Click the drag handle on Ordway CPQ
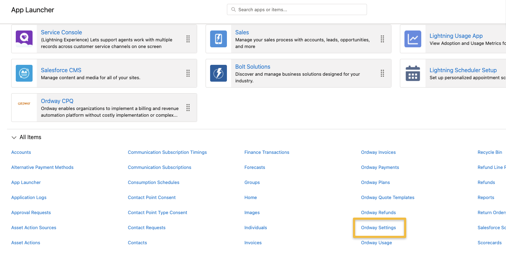 click(x=188, y=108)
